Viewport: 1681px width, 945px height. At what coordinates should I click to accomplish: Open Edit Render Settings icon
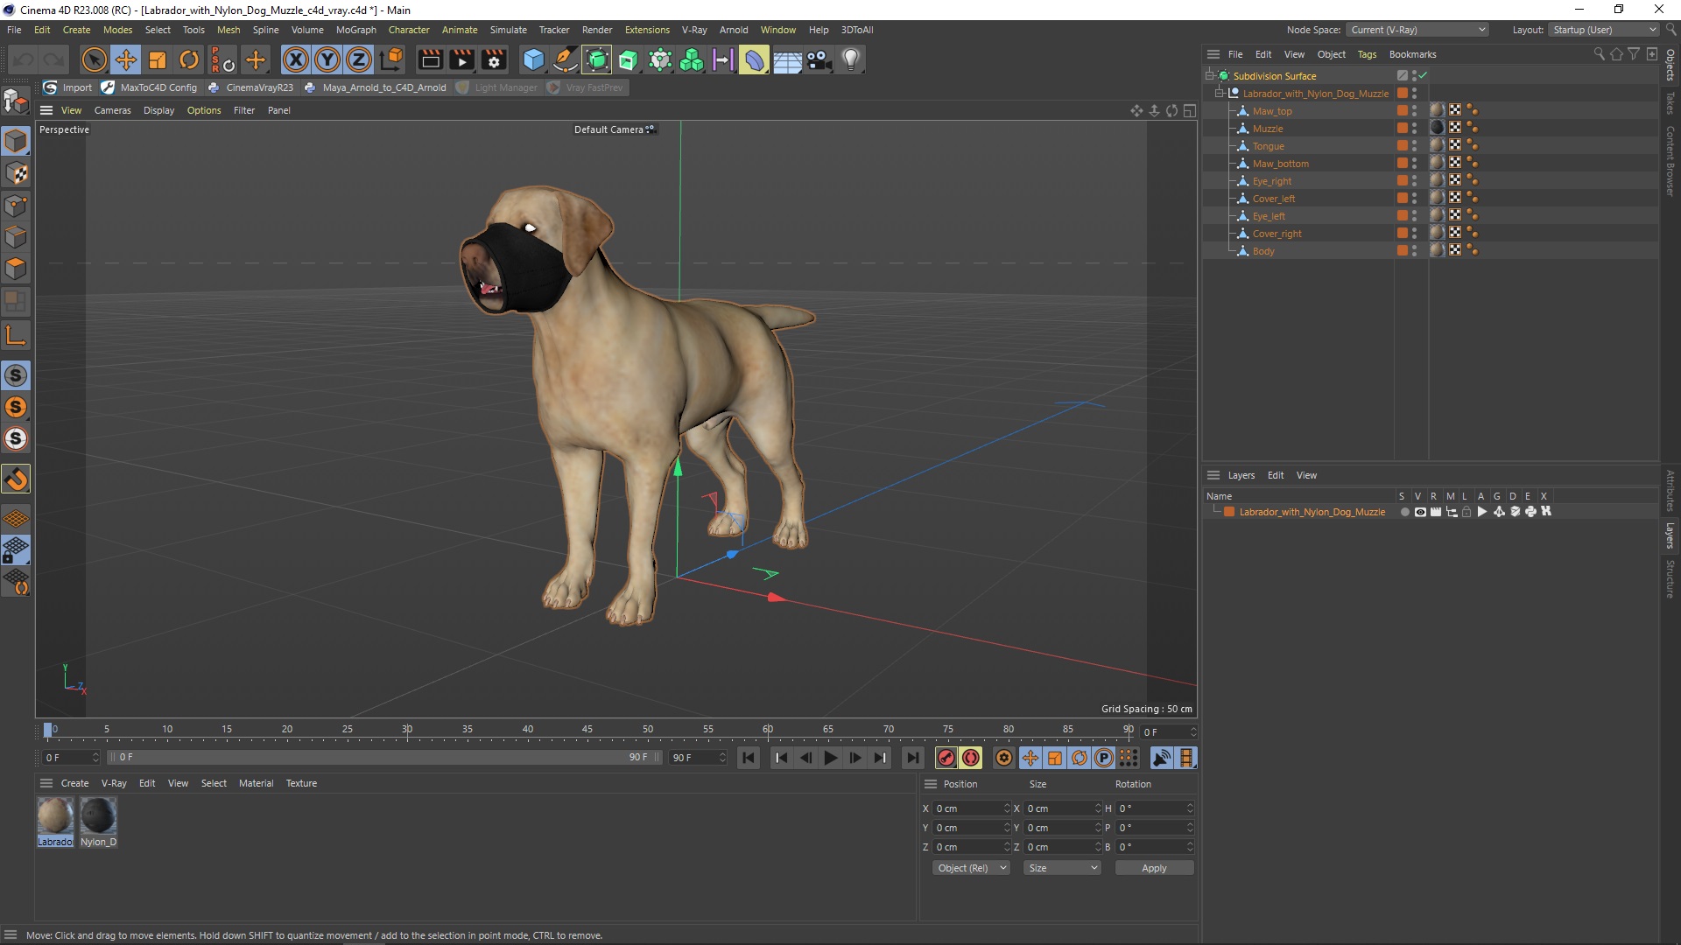495,59
